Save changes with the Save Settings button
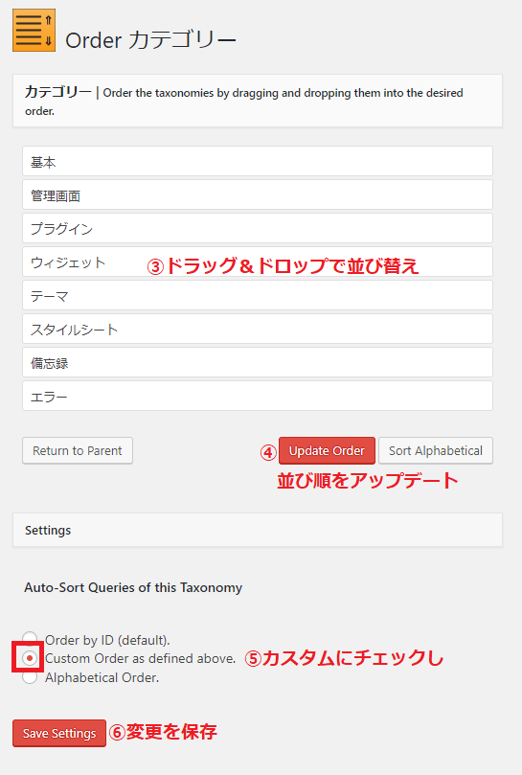522x775 pixels. [x=59, y=733]
